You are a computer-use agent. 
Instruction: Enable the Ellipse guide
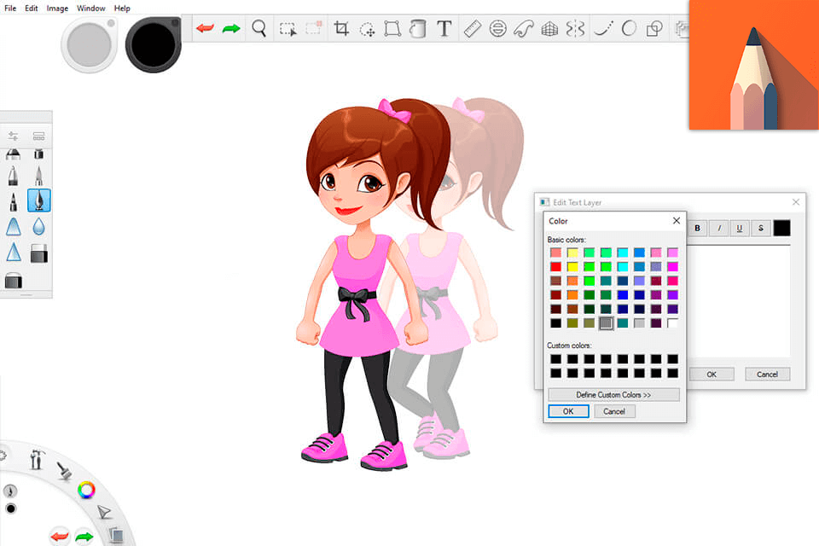pyautogui.click(x=497, y=28)
